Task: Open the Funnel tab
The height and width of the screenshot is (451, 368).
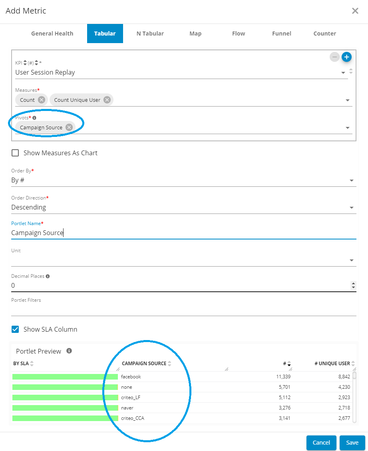Action: point(282,34)
